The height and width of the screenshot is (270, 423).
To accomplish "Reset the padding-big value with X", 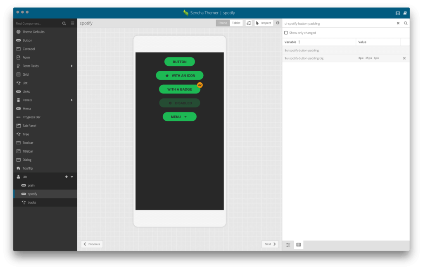I will pos(404,58).
